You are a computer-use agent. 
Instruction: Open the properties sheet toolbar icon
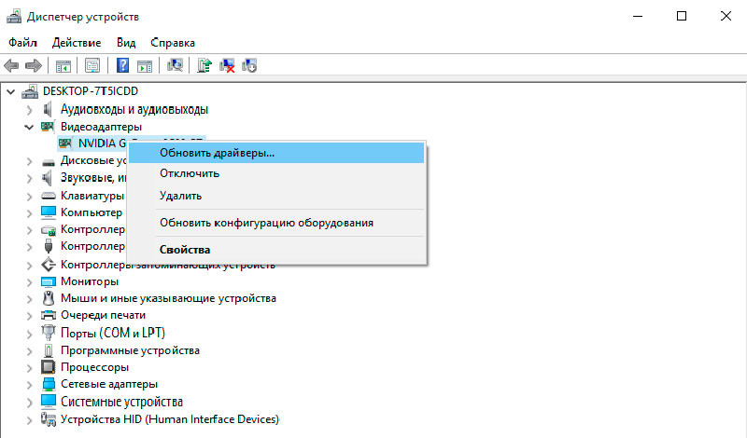click(92, 65)
